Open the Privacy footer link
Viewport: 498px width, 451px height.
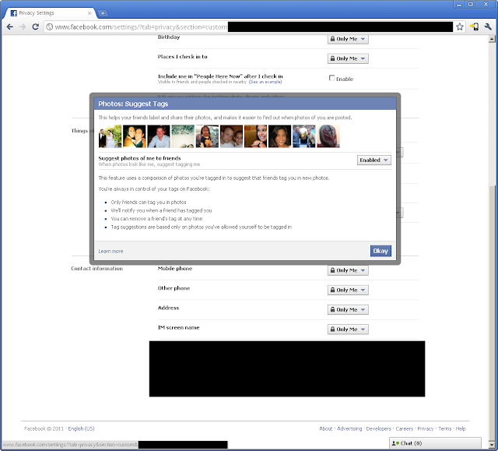tap(426, 428)
